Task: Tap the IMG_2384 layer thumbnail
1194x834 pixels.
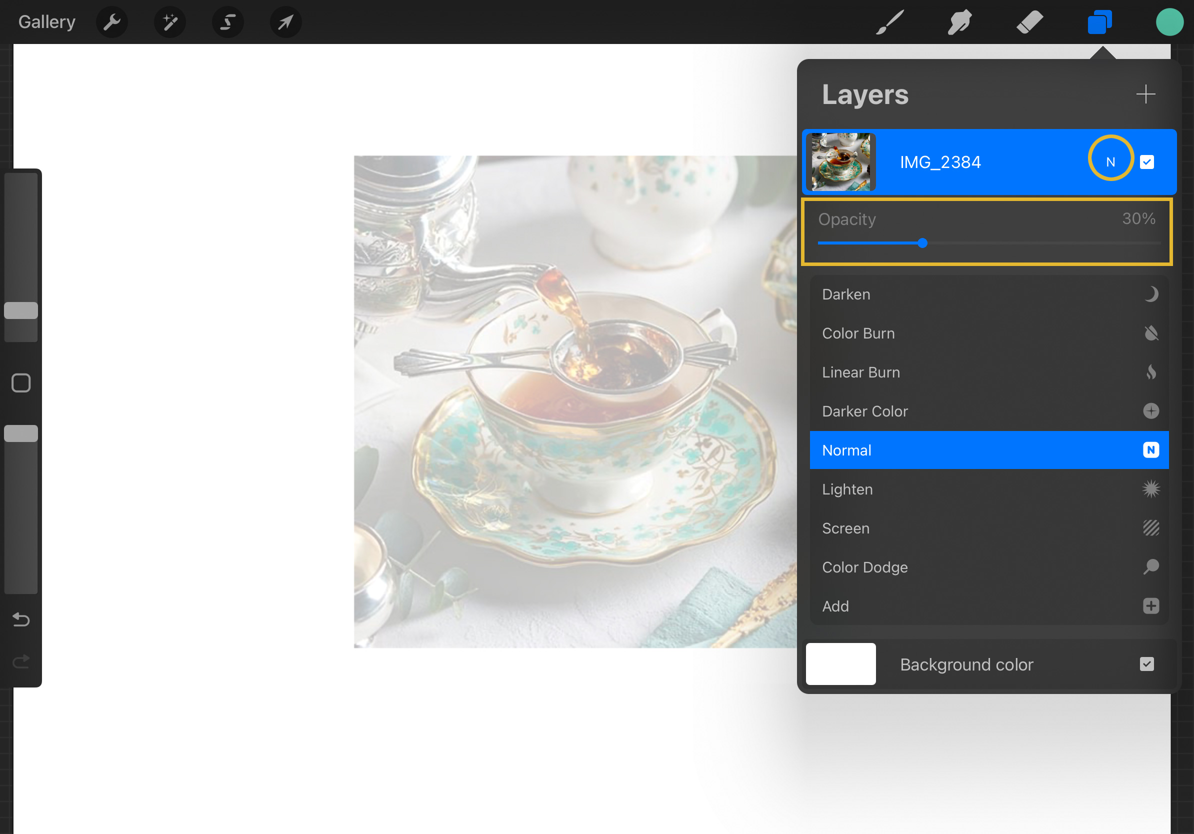Action: click(x=840, y=162)
